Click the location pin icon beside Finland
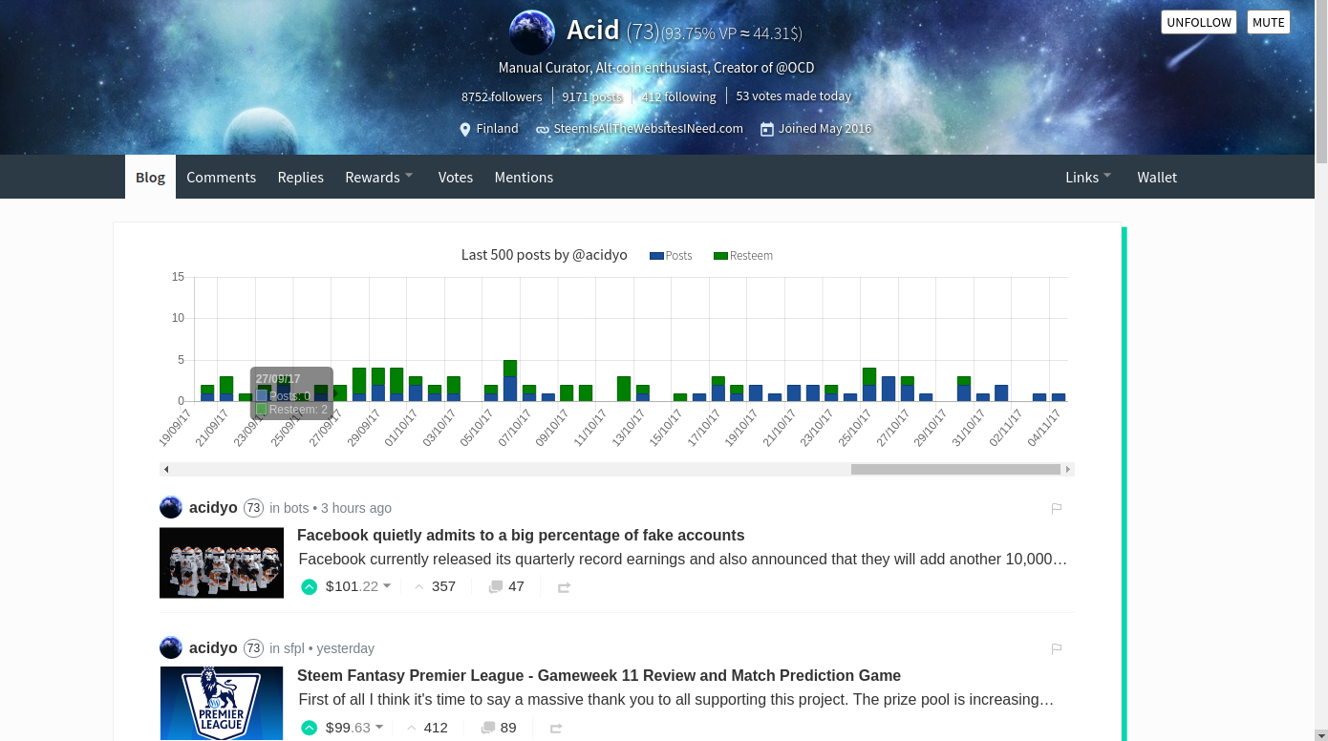 465,129
